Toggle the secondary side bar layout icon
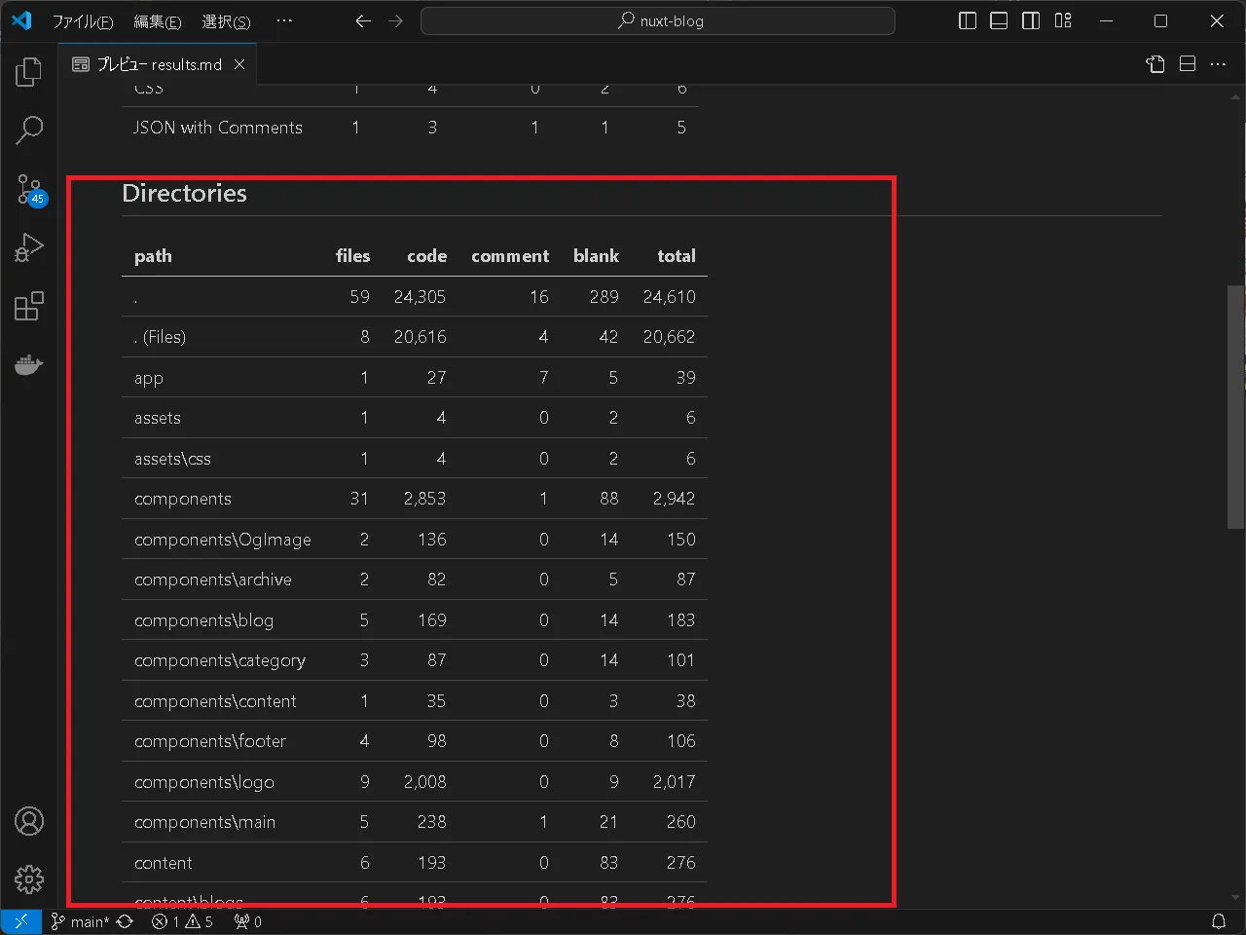 click(1031, 20)
